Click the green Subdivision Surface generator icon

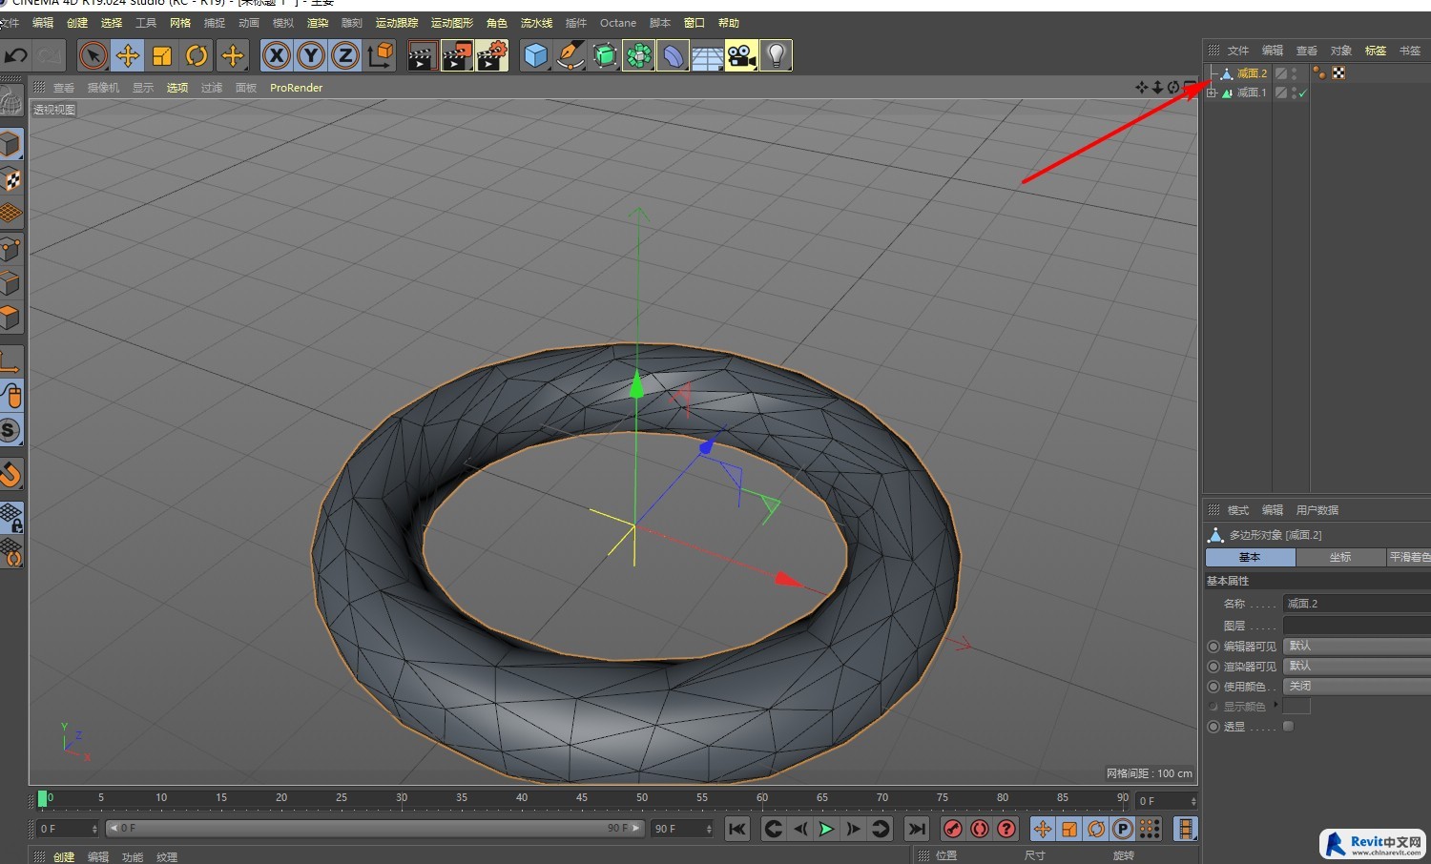(605, 56)
